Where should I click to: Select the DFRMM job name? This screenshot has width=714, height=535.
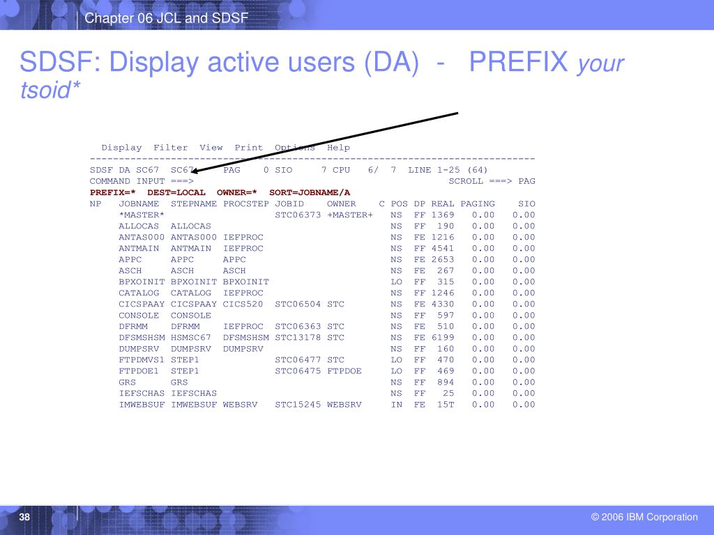[x=133, y=326]
